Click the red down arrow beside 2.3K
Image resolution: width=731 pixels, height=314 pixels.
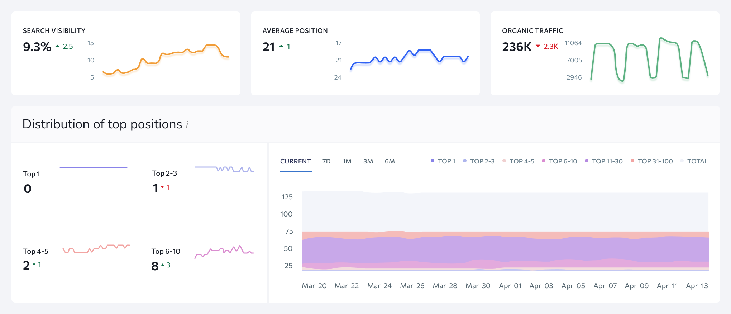tap(538, 46)
